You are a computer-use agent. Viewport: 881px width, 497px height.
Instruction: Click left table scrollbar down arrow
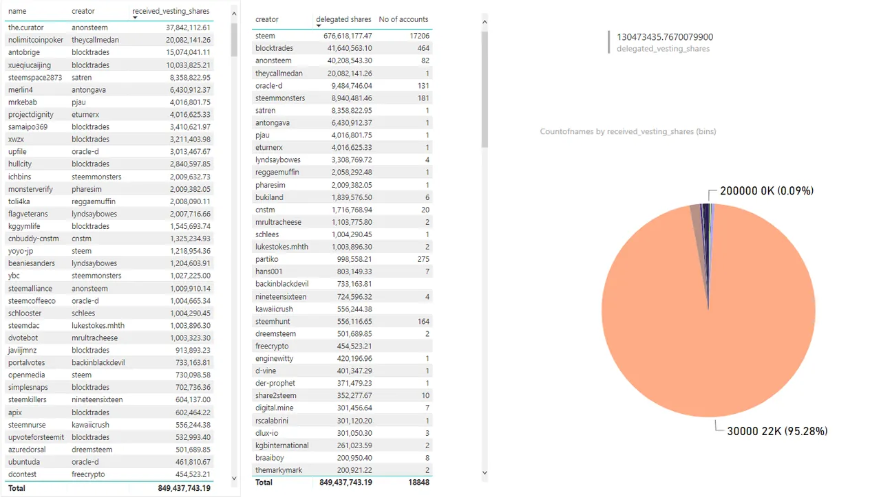pos(234,478)
